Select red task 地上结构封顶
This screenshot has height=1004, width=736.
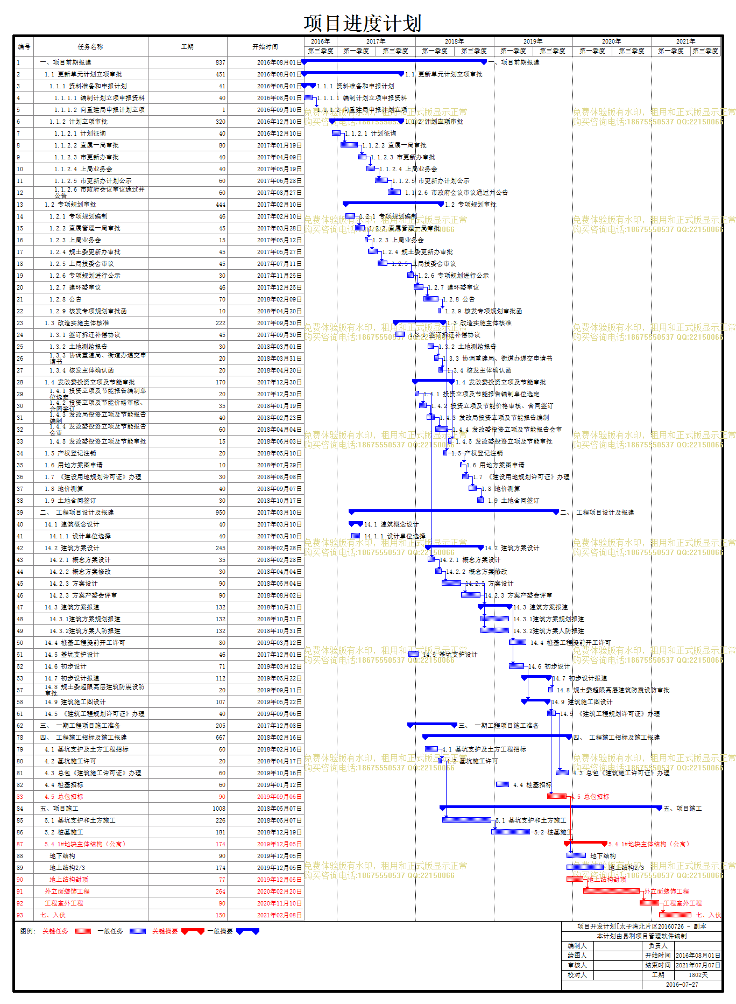click(159, 880)
